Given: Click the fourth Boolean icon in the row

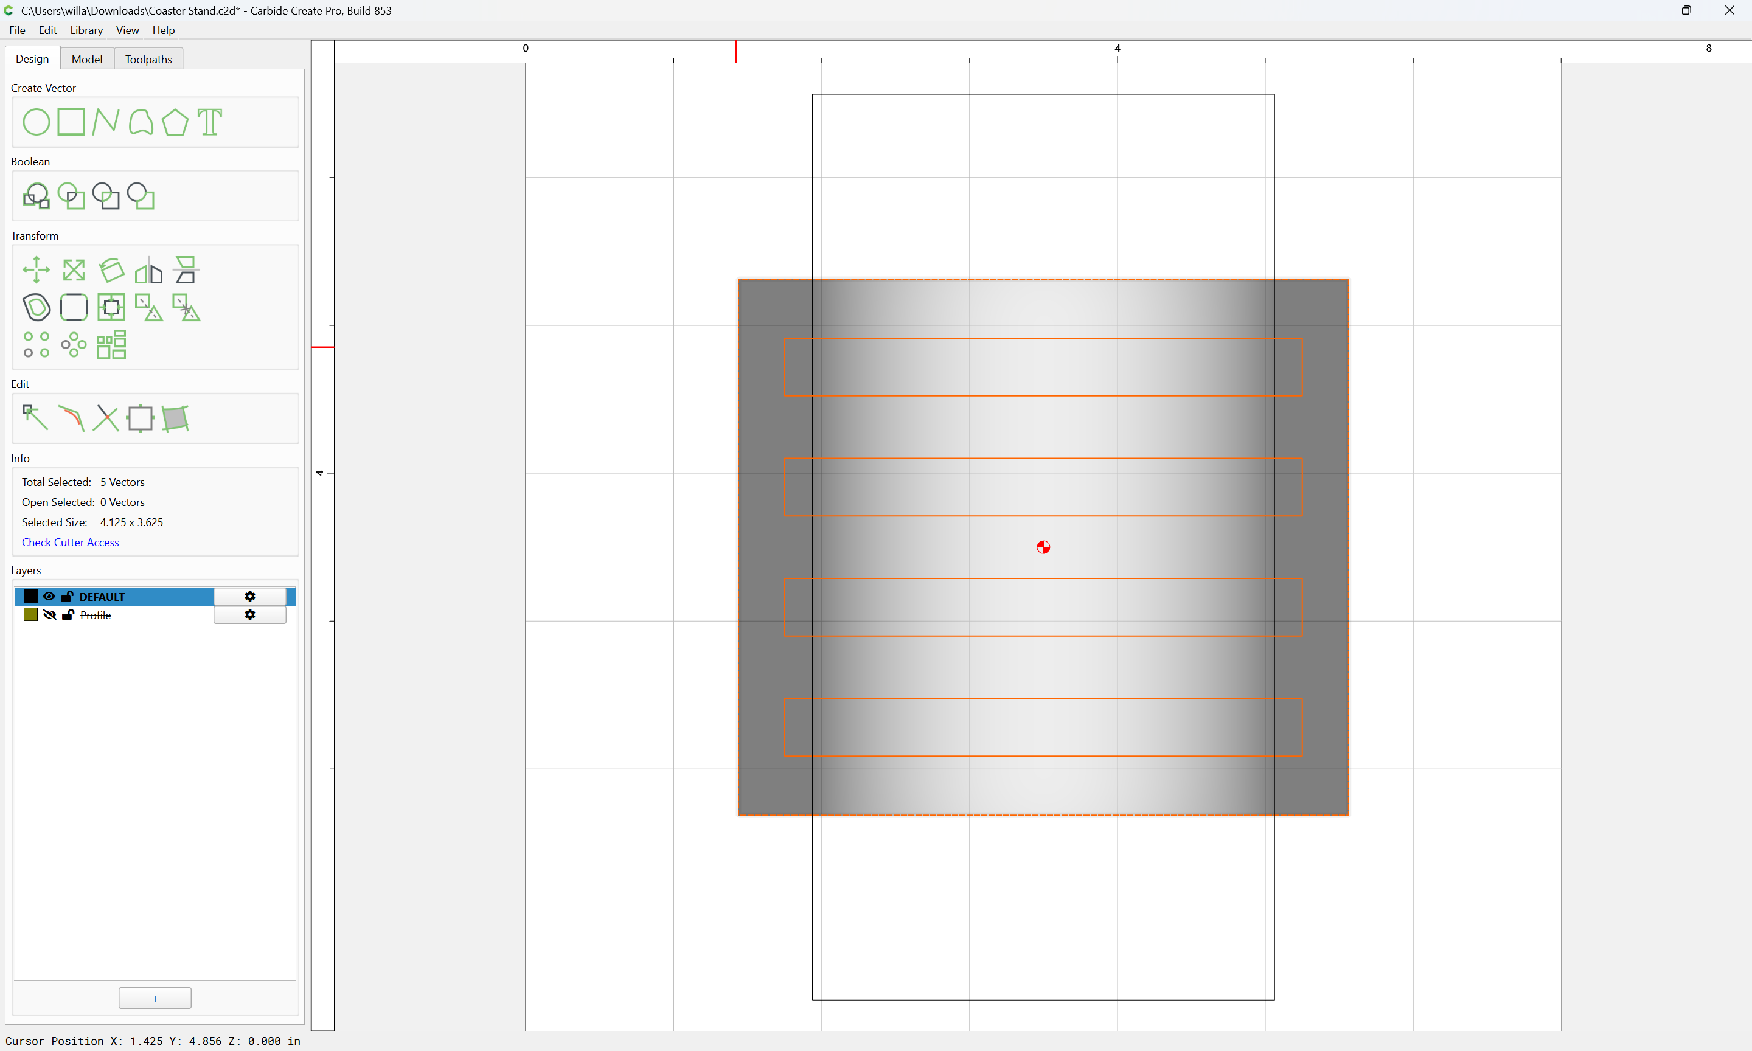Looking at the screenshot, I should pos(141,196).
